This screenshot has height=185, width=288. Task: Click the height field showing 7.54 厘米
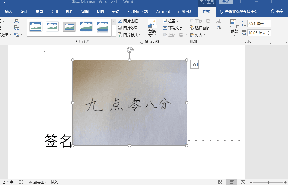[x=257, y=24]
